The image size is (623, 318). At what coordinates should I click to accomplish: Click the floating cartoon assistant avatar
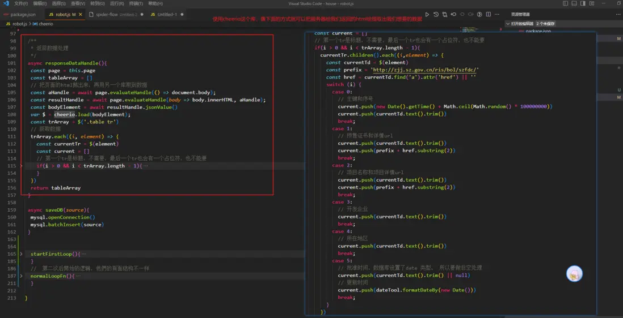click(x=575, y=274)
